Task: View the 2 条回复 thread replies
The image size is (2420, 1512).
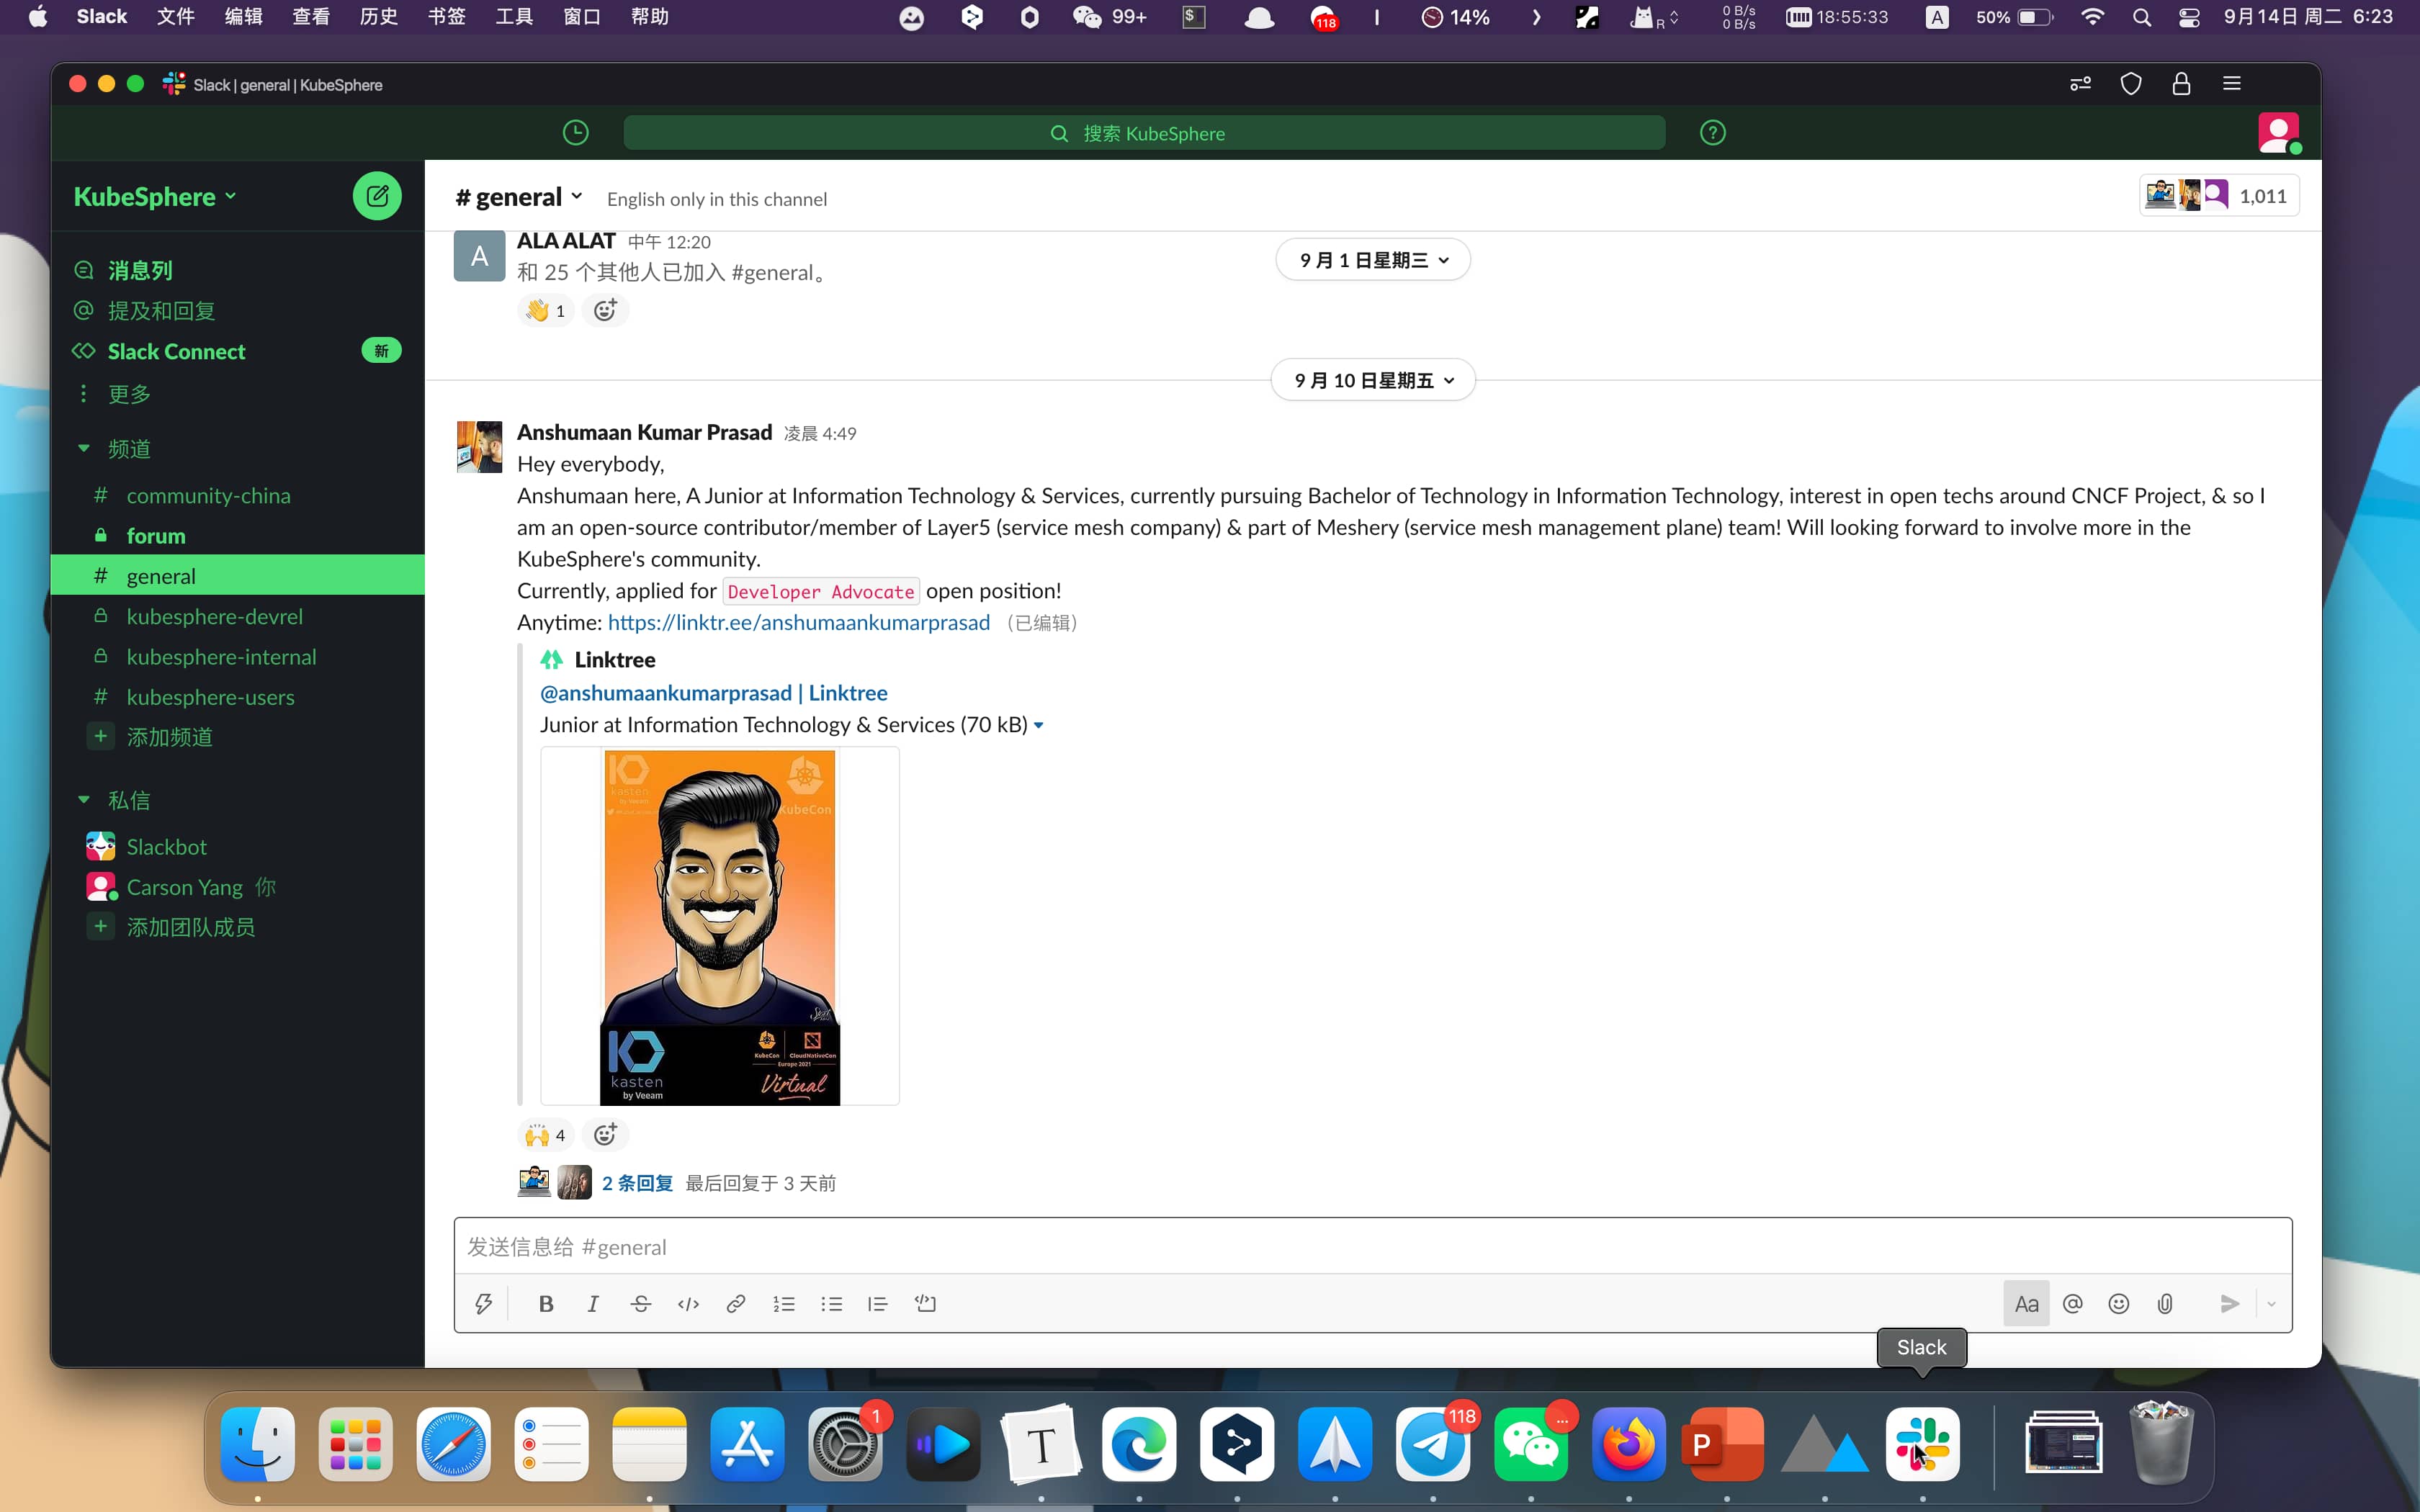Action: (x=637, y=1183)
